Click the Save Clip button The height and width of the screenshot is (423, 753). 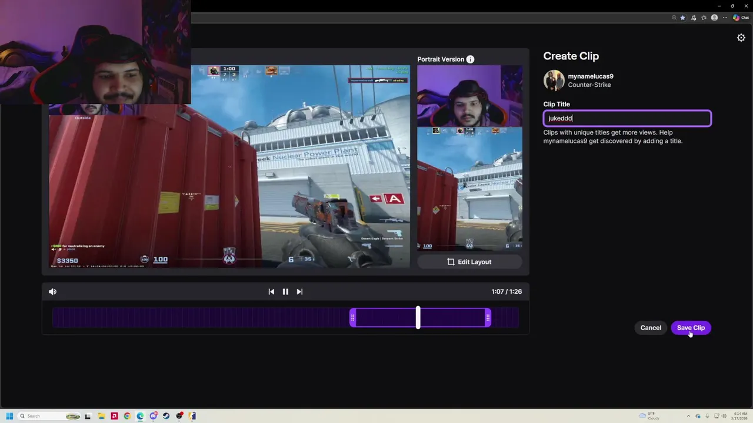[691, 328]
